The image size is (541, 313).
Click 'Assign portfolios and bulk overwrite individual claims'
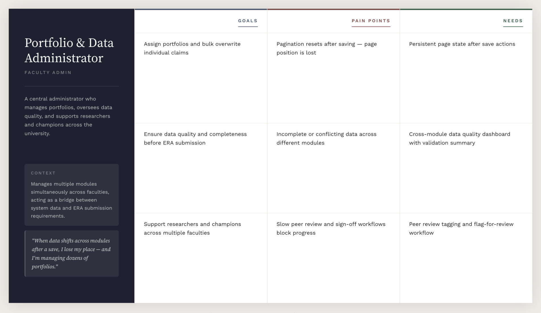tap(192, 48)
